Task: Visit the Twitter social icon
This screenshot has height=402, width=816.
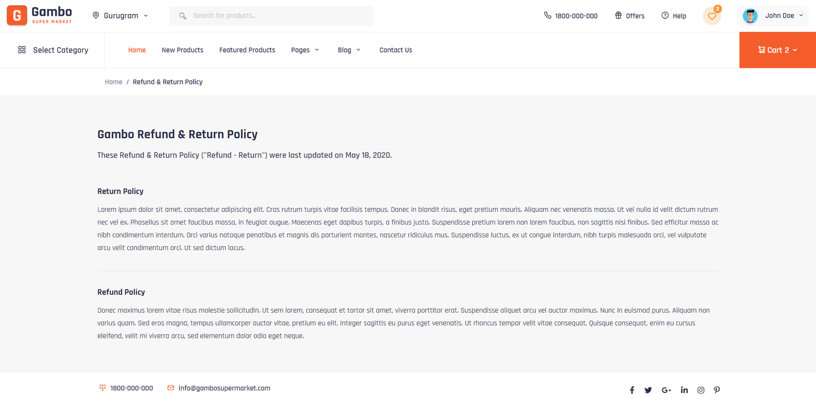Action: [x=648, y=390]
